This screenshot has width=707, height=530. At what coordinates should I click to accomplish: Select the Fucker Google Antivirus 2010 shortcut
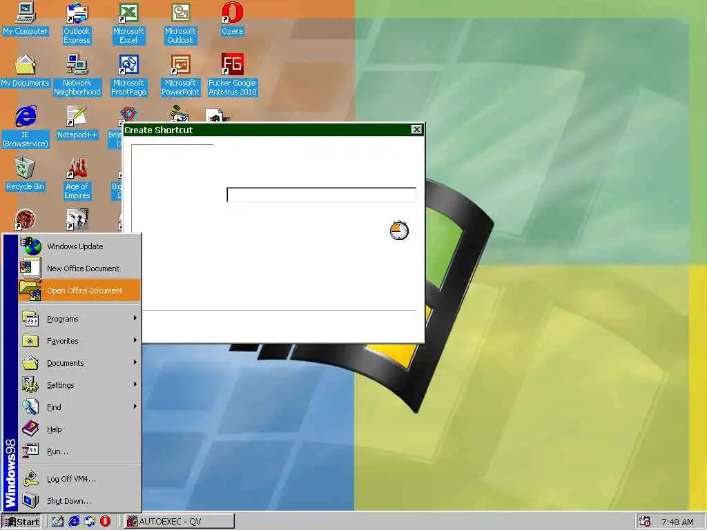(x=232, y=75)
